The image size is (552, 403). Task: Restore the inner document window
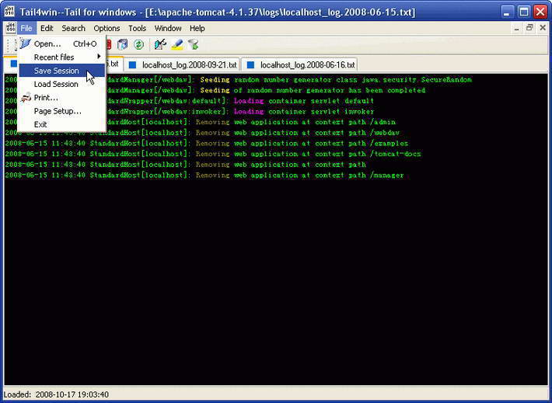tap(529, 28)
